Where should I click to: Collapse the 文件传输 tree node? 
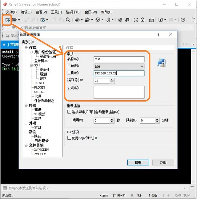[x=26, y=145]
